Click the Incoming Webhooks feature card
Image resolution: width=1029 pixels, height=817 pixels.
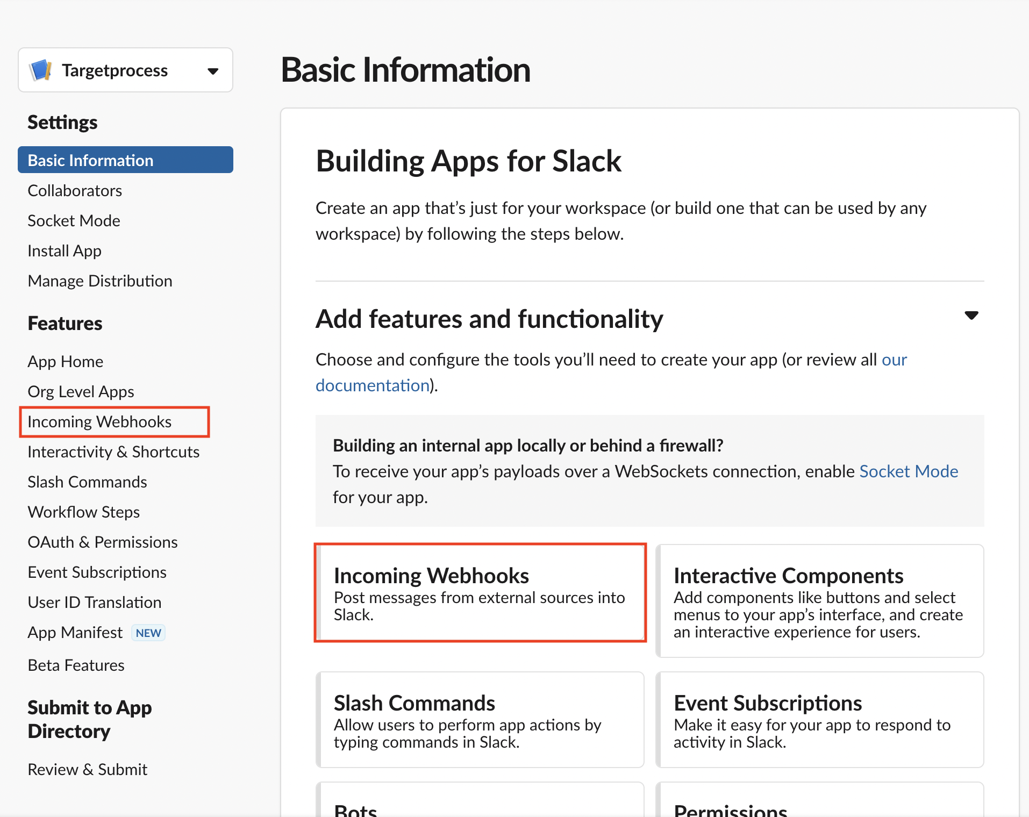[x=480, y=593]
